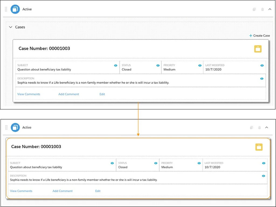276x207 pixels.
Task: Open View Comments link in upper card
Action: click(x=29, y=94)
